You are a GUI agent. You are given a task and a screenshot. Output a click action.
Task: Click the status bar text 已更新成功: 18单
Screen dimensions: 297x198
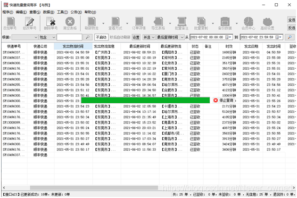[35, 194]
